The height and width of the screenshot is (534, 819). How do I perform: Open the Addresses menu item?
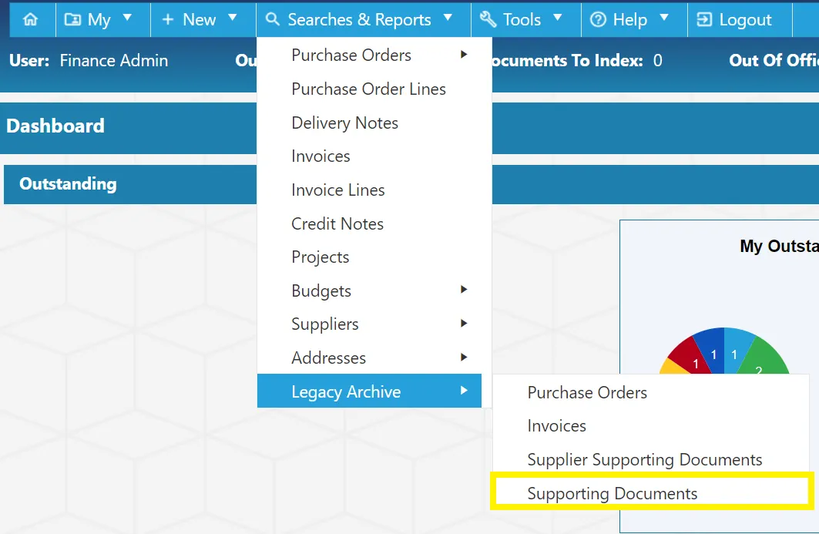coord(369,358)
